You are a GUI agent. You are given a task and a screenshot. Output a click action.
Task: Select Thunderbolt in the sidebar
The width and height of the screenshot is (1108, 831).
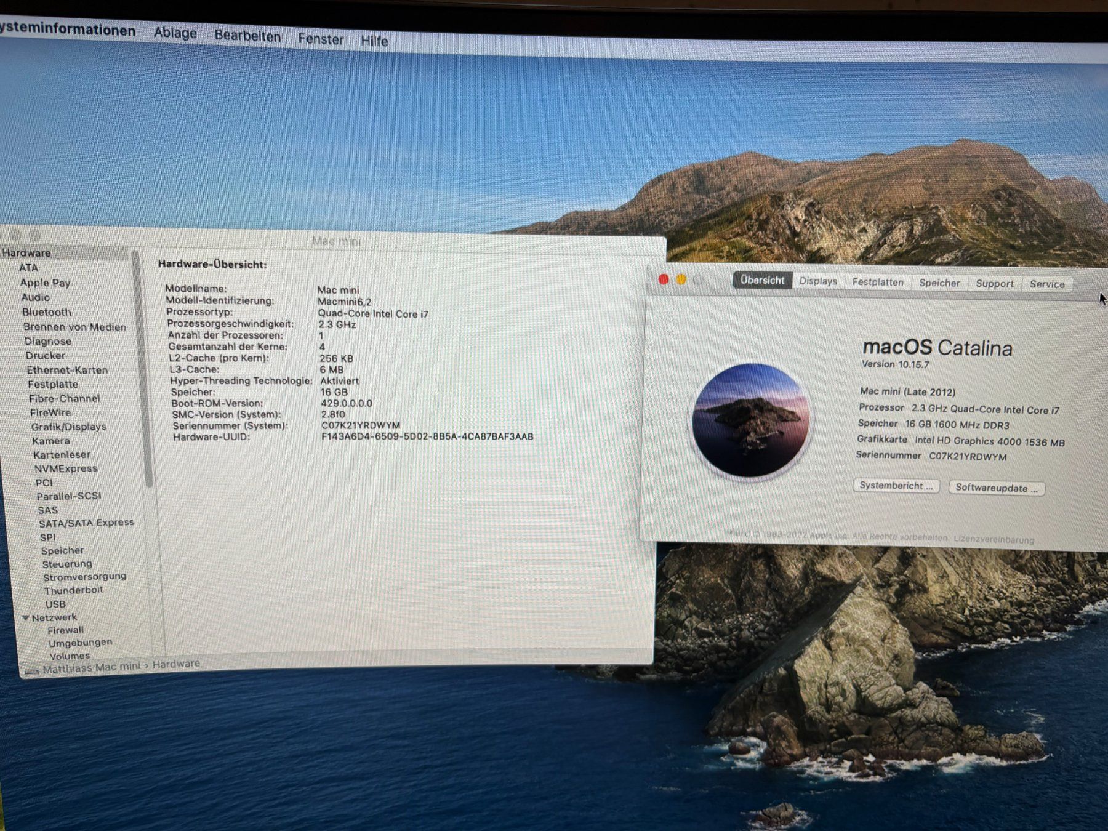click(73, 590)
